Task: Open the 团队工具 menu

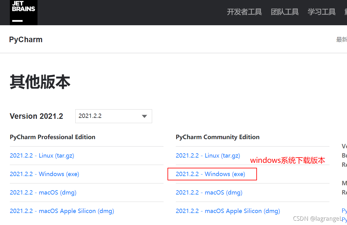Action: point(285,12)
